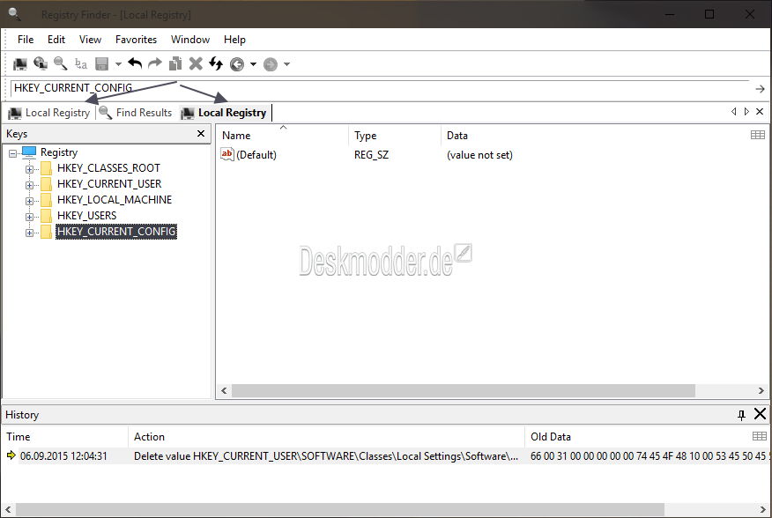Sort values by the Type column header

click(x=394, y=136)
